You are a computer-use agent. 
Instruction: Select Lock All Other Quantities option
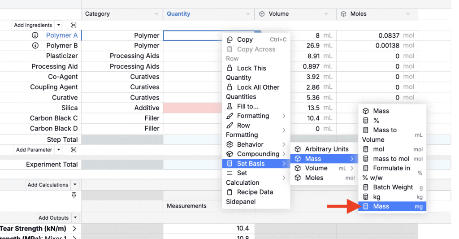coord(258,87)
